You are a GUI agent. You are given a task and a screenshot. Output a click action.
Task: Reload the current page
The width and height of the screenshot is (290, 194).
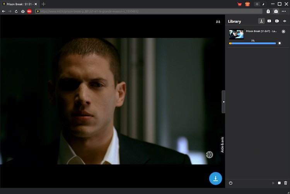click(16, 11)
